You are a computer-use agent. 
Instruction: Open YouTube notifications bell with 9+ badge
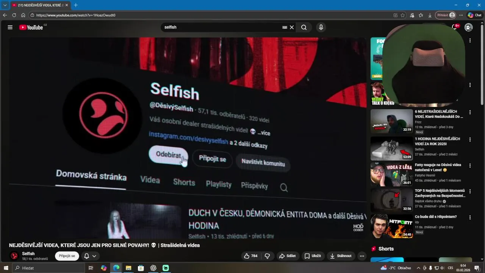pyautogui.click(x=454, y=27)
